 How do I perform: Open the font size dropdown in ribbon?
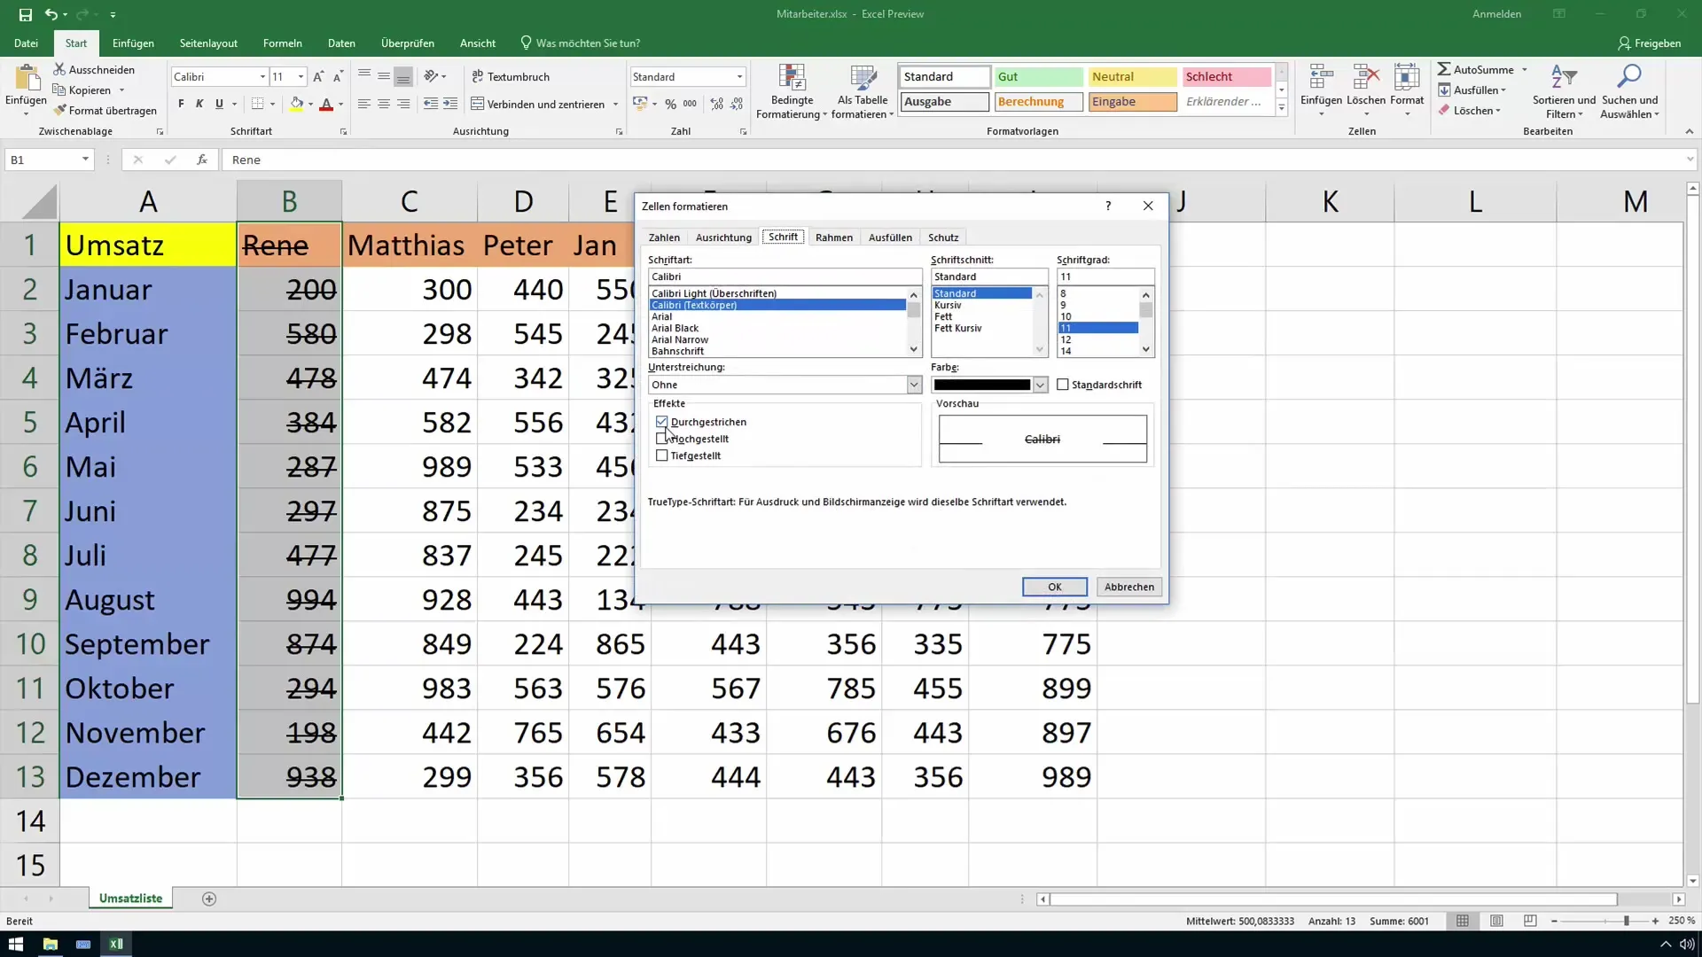coord(301,77)
